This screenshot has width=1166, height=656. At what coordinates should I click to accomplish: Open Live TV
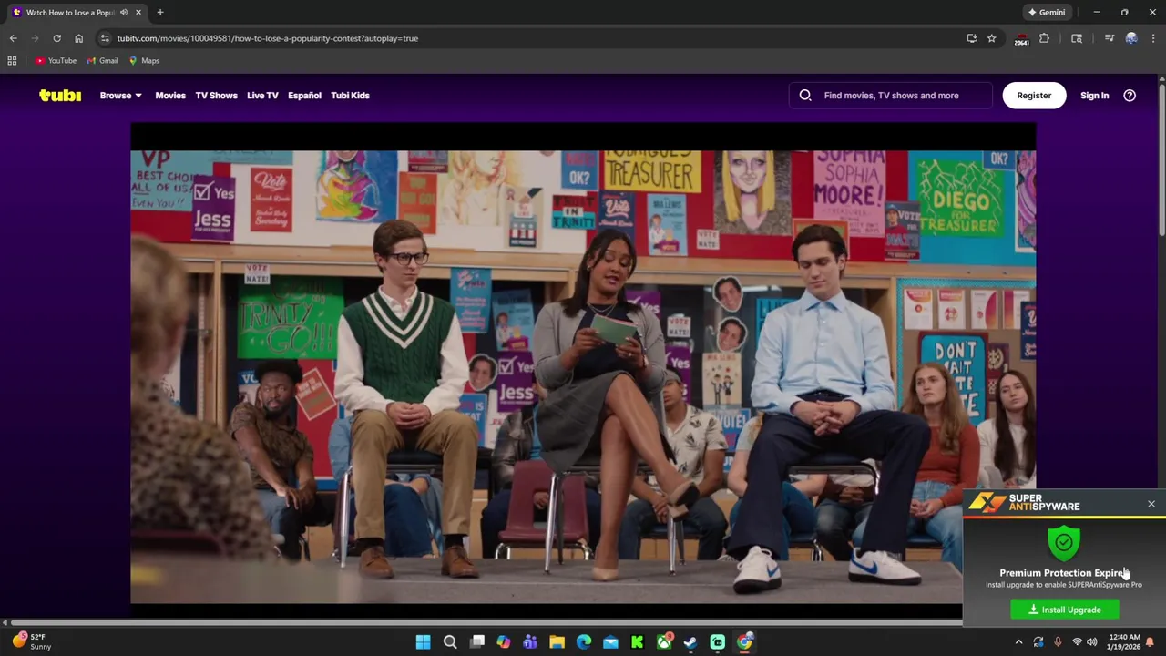[262, 95]
